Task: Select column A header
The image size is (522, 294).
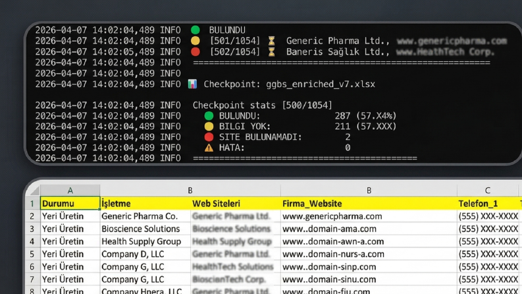Action: (70, 191)
